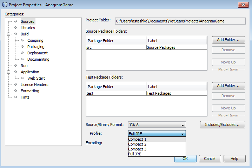
Task: Click Add Folder for Source Packages
Action: 228,40
